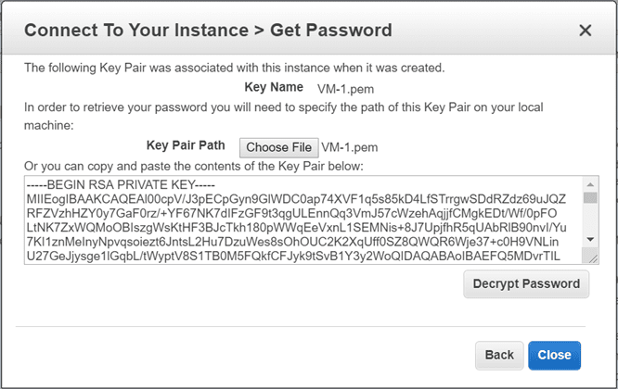Click the Choose File button
Image resolution: width=618 pixels, height=389 pixels.
(278, 147)
